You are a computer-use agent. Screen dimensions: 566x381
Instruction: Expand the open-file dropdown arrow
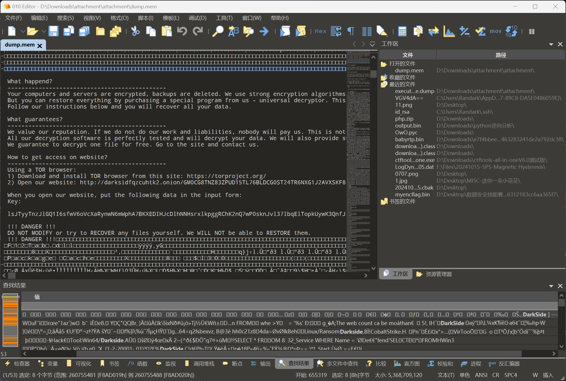point(43,31)
